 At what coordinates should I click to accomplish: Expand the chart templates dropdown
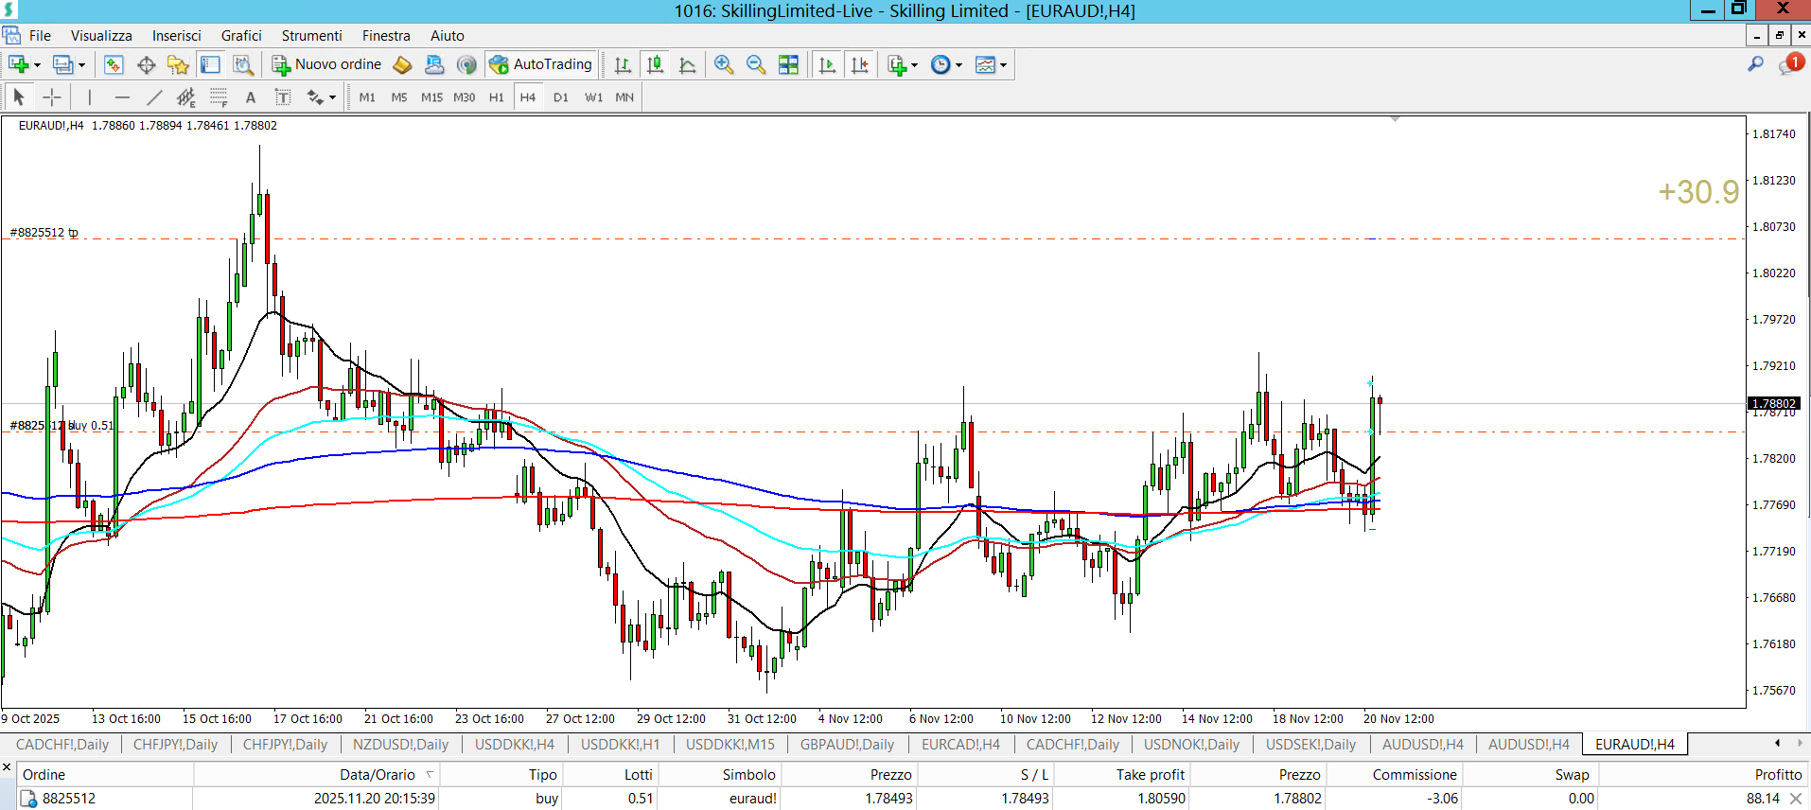tap(1003, 65)
